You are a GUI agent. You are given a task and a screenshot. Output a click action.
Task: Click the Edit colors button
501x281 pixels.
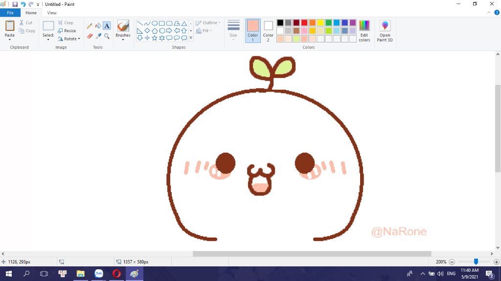[x=364, y=31]
